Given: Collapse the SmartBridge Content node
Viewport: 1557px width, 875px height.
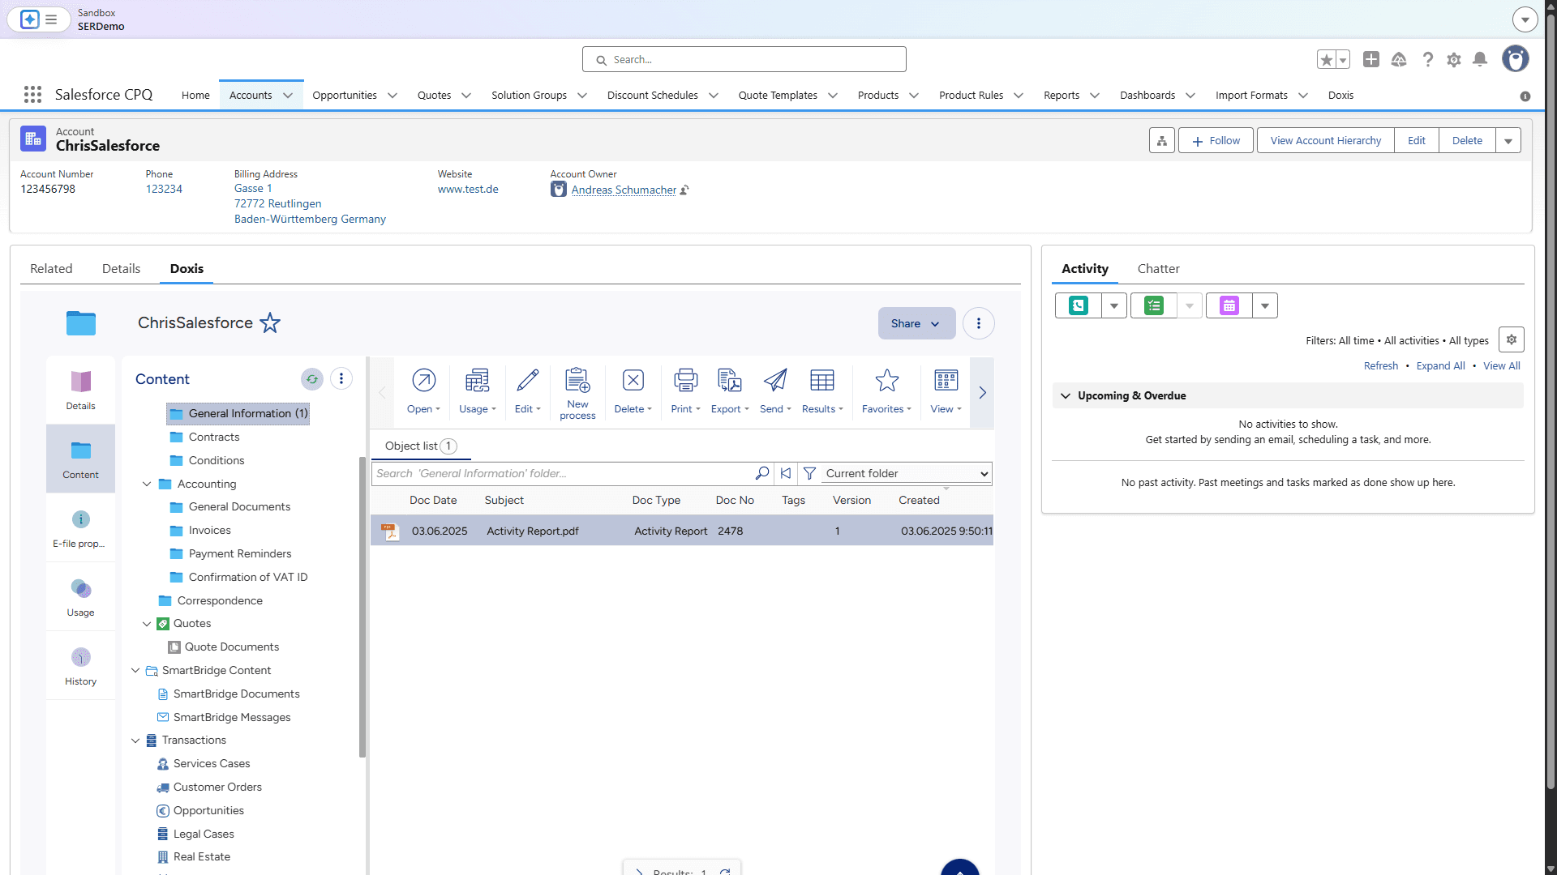Looking at the screenshot, I should pyautogui.click(x=135, y=670).
